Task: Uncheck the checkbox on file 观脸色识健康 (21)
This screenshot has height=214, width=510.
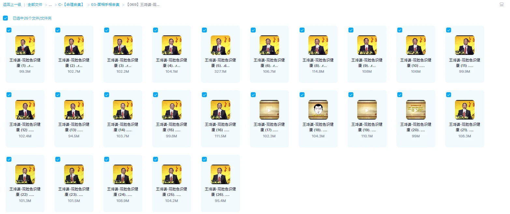Action: click(448, 94)
